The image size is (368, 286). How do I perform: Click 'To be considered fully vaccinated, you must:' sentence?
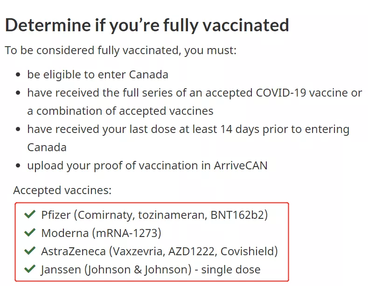coord(121,50)
